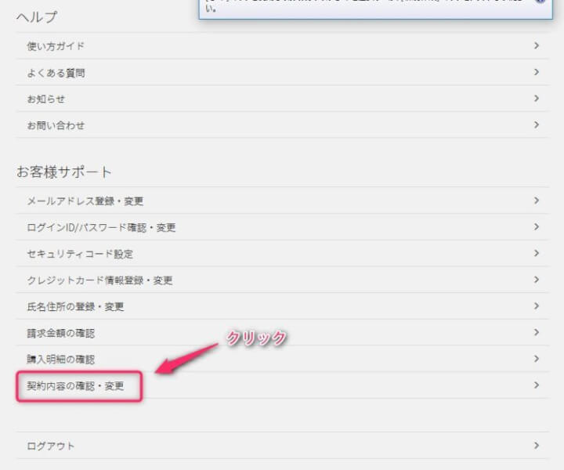The image size is (564, 470).
Task: Open 使い方ガイド help link
Action: tap(56, 46)
